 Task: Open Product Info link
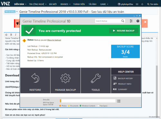(125, 84)
